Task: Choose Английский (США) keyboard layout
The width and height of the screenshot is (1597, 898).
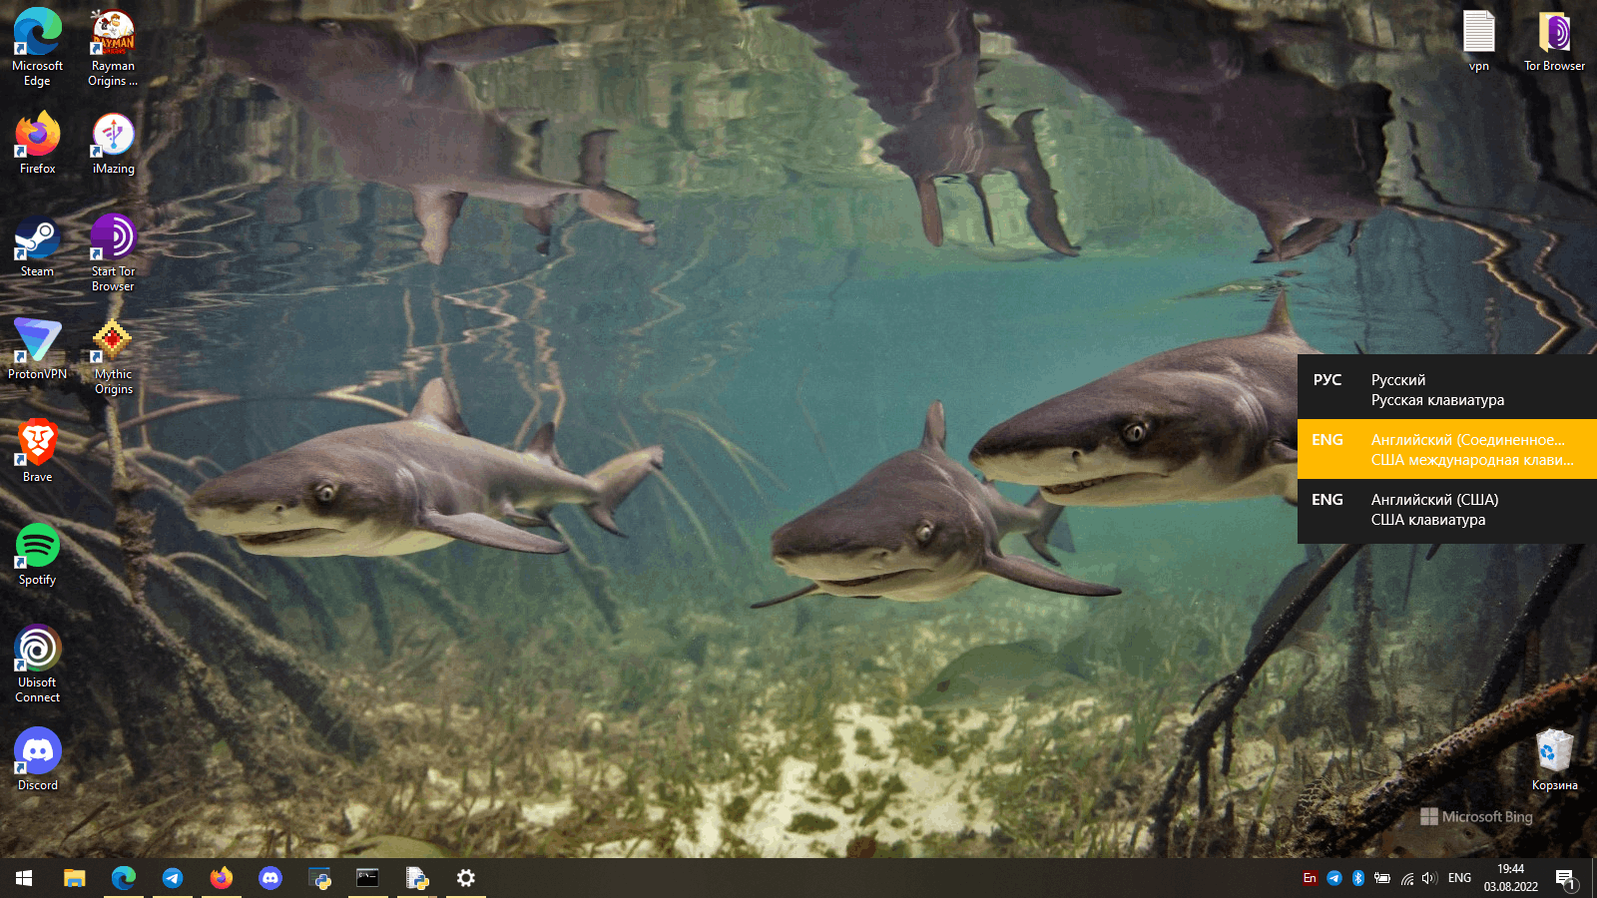Action: tap(1447, 509)
